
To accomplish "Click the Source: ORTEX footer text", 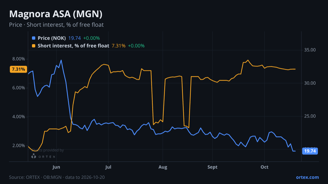I will (57, 177).
